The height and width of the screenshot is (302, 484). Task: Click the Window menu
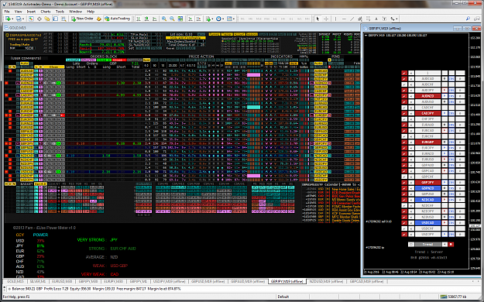pos(76,12)
